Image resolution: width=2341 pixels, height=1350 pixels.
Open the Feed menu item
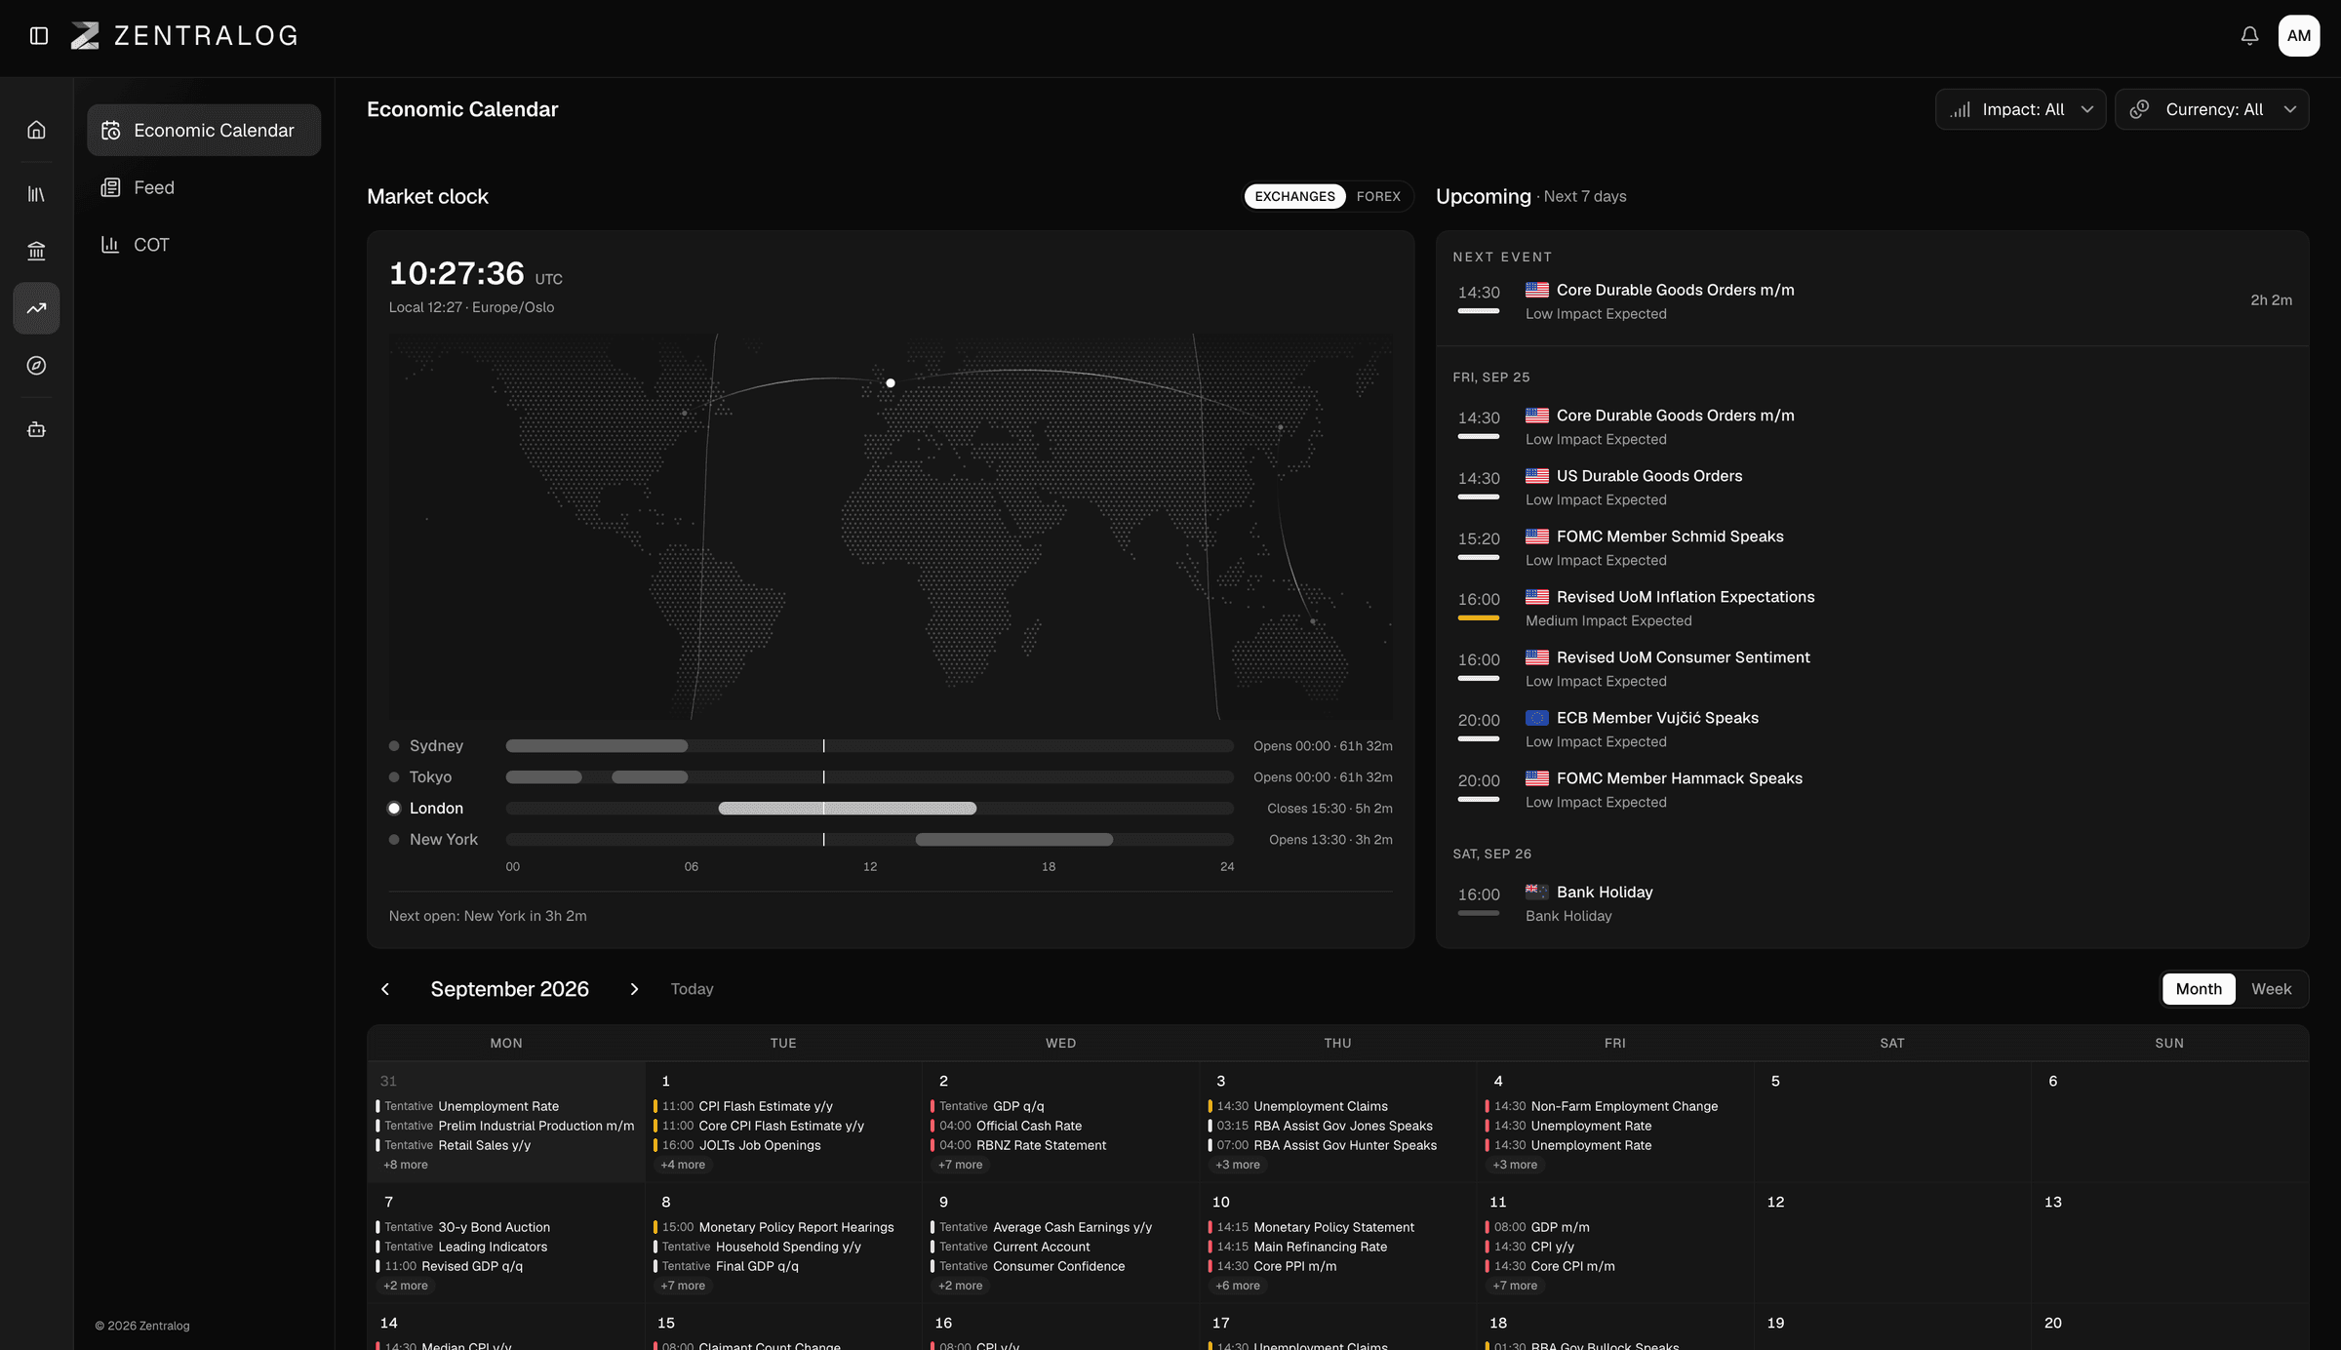pos(204,187)
